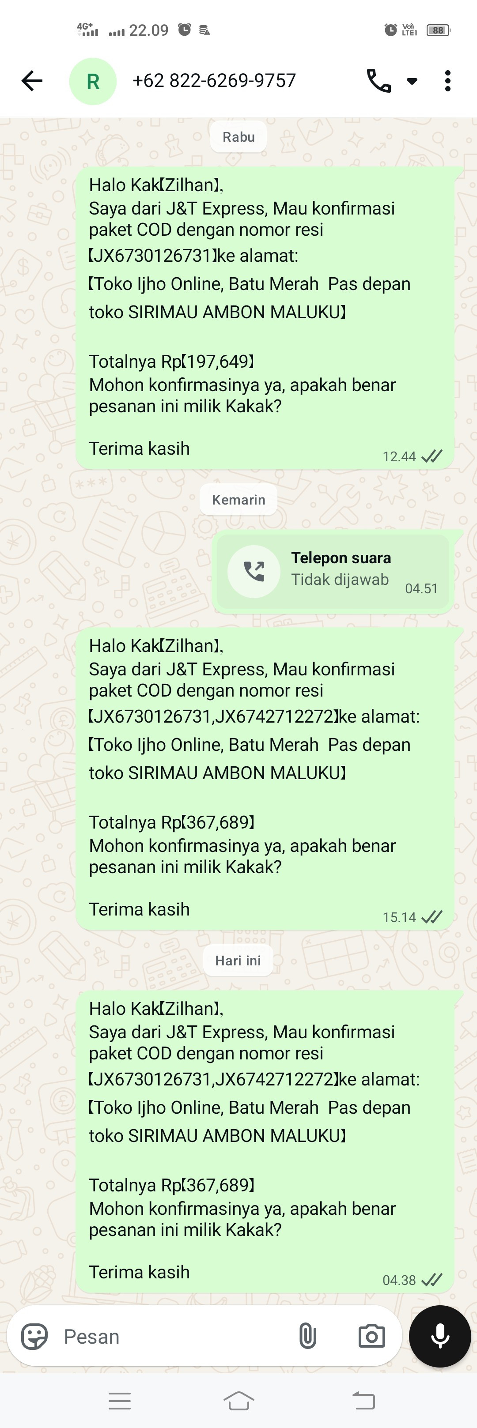Tap the microphone voice message button
Image resolution: width=477 pixels, height=1428 pixels.
[440, 1336]
